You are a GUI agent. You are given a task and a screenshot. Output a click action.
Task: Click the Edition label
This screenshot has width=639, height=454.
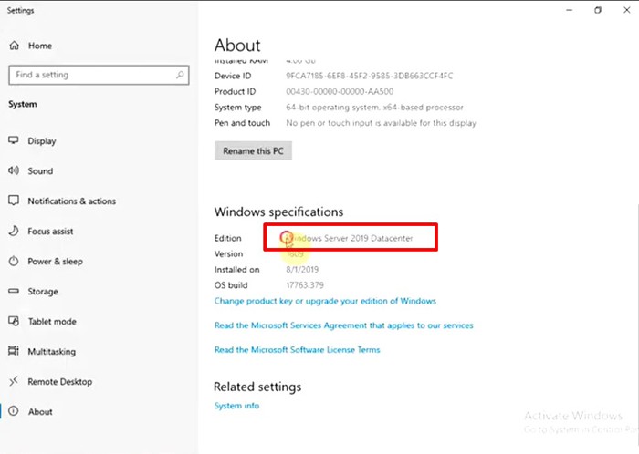[228, 238]
